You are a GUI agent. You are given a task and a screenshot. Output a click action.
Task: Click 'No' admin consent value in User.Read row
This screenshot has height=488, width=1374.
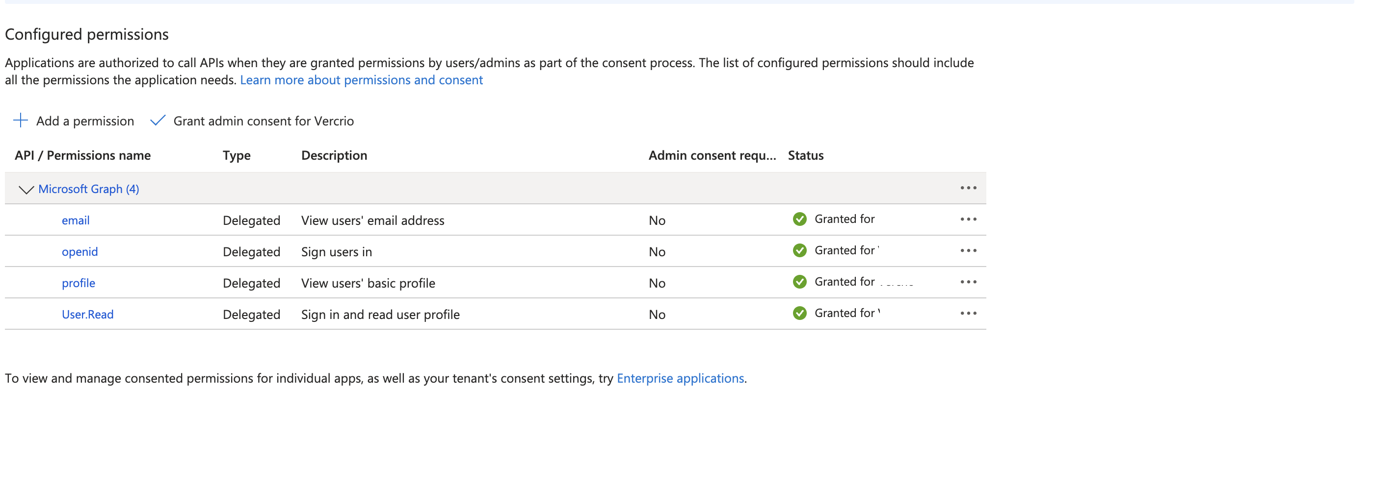tap(657, 315)
